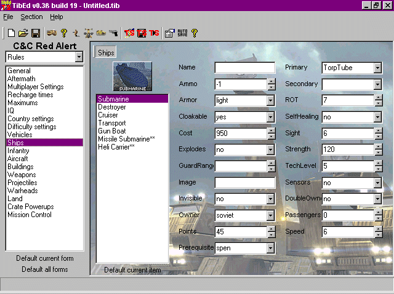This screenshot has width=394, height=294.
Task: Open the Owner dropdown showing soviet
Action: [x=270, y=215]
